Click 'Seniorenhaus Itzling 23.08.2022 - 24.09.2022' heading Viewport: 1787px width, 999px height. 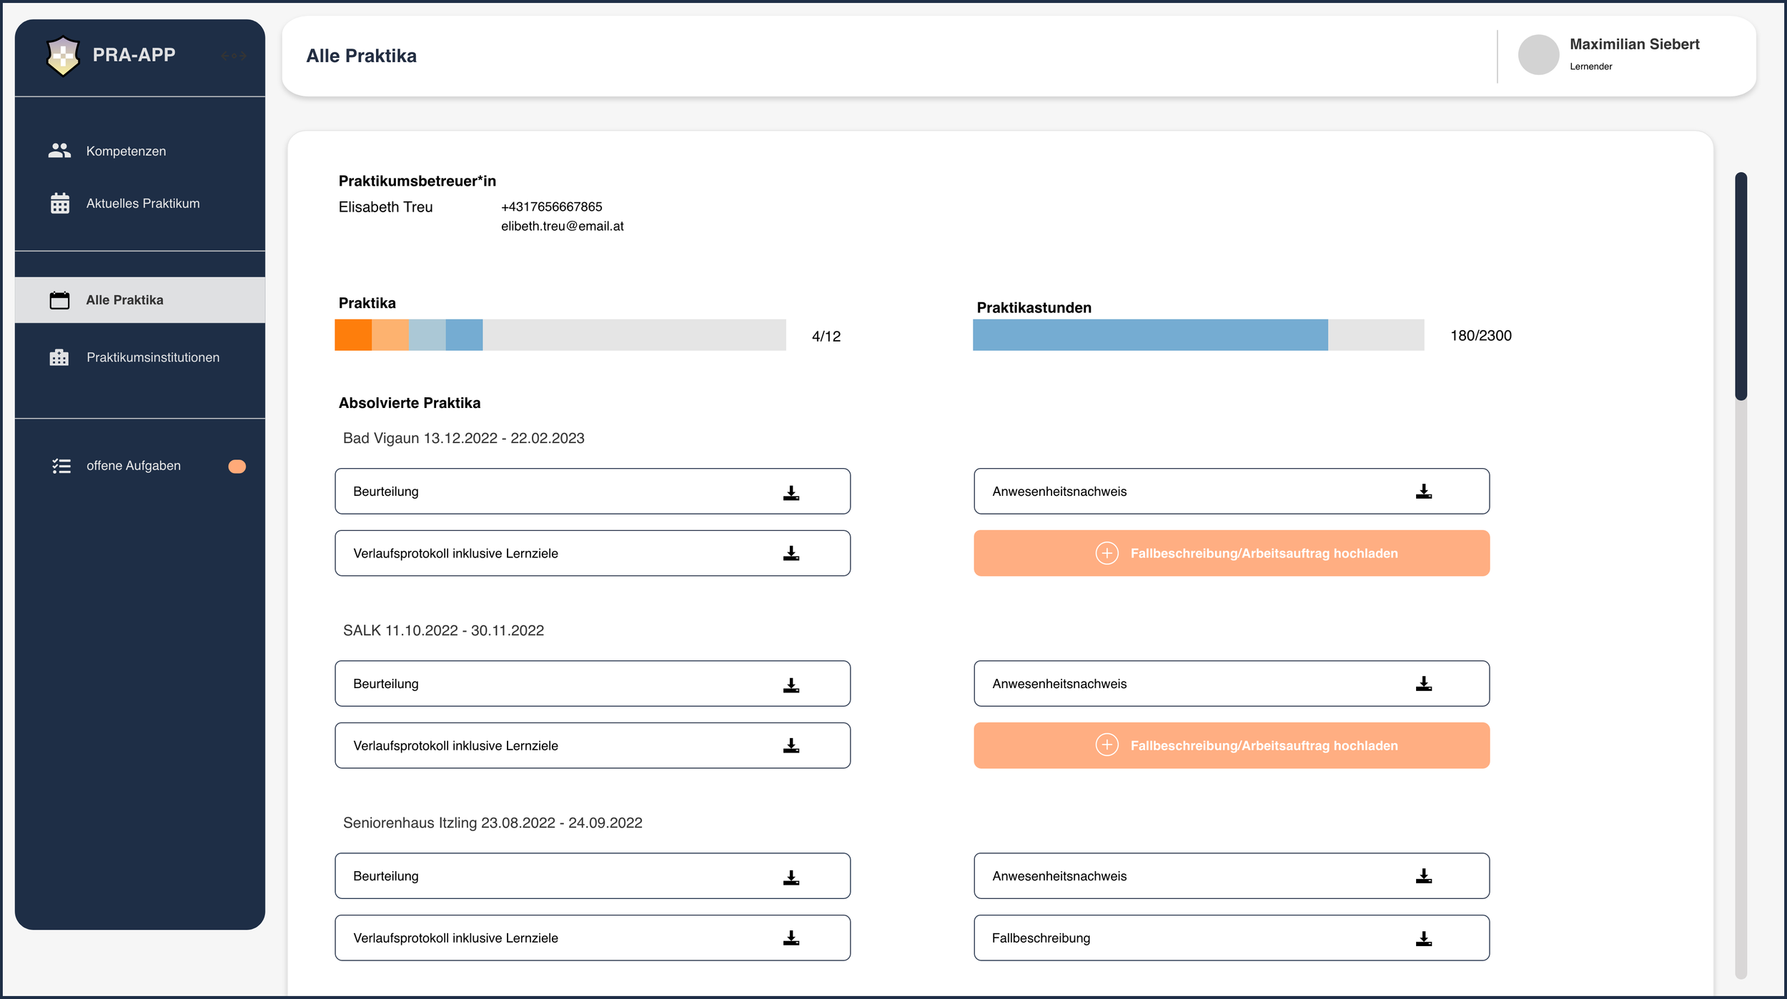click(x=492, y=822)
